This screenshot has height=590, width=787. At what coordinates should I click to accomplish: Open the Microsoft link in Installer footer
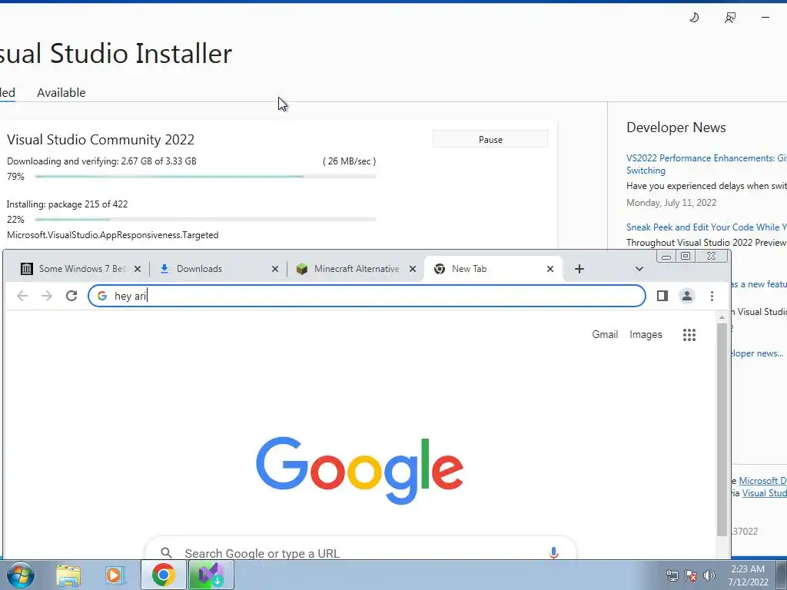coord(762,481)
